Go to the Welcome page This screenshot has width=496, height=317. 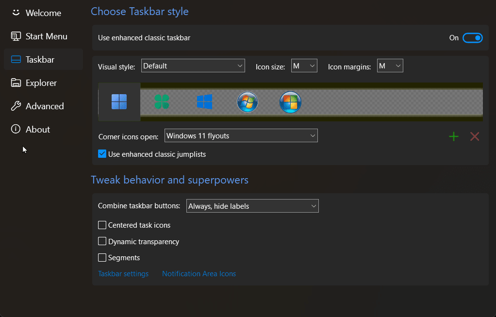pyautogui.click(x=43, y=13)
